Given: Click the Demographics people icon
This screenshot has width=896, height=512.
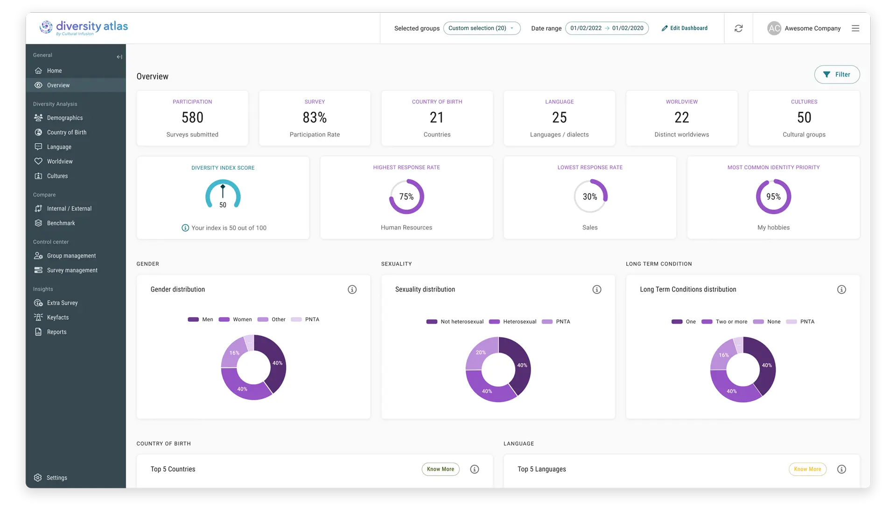Looking at the screenshot, I should coord(38,118).
